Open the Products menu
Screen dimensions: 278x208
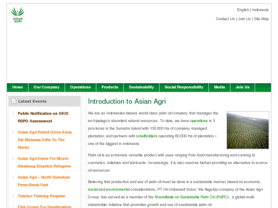(110, 87)
